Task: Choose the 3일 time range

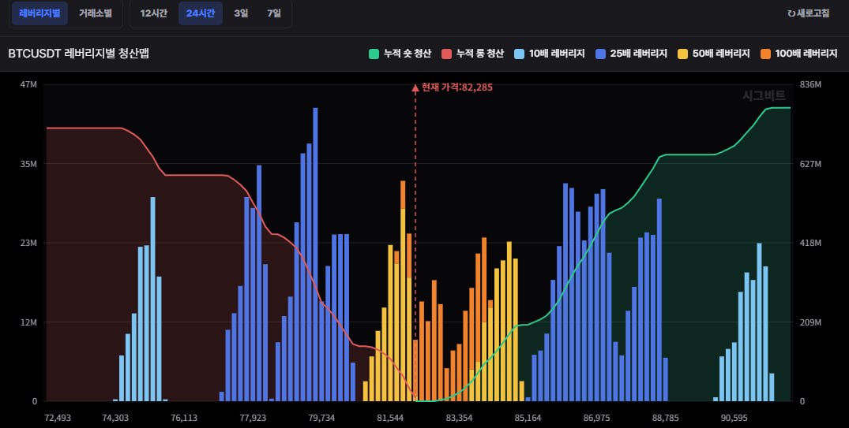Action: pyautogui.click(x=241, y=13)
